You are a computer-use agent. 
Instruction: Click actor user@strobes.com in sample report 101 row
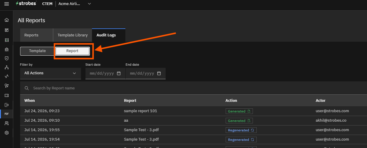pyautogui.click(x=332, y=111)
